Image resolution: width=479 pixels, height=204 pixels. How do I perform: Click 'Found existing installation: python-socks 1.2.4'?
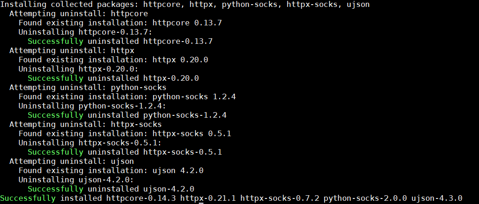[x=127, y=97]
